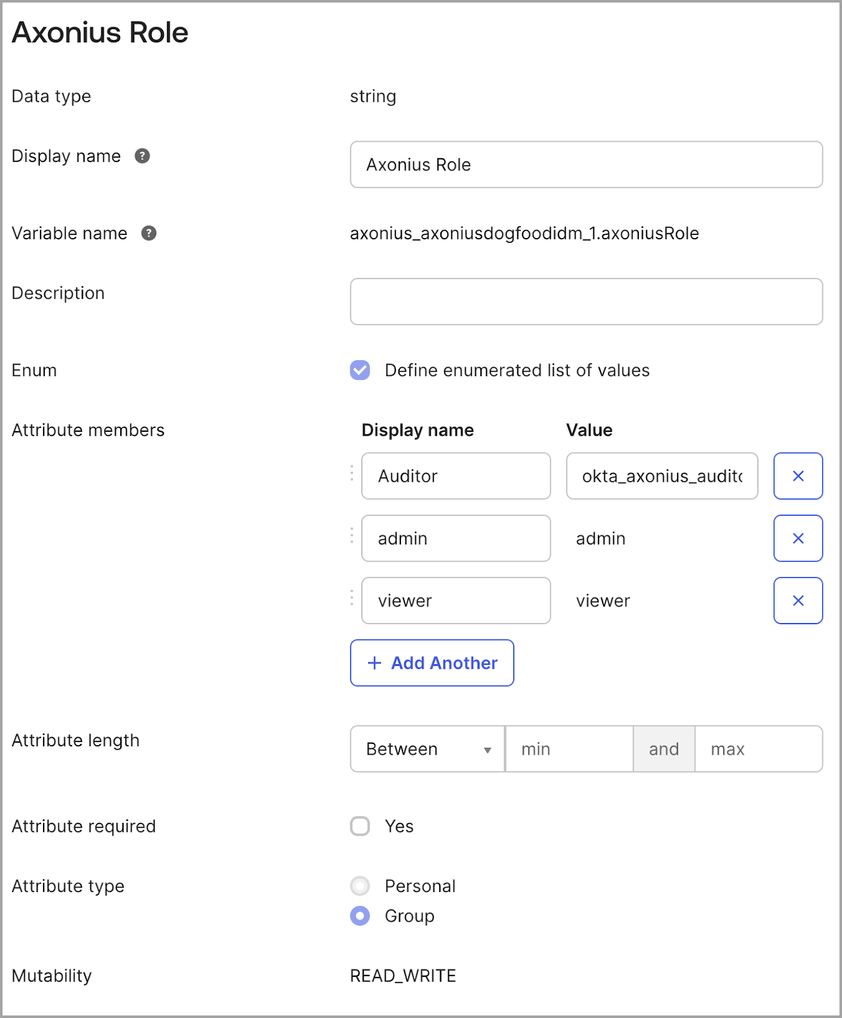
Task: Focus the min length field
Action: click(x=569, y=749)
